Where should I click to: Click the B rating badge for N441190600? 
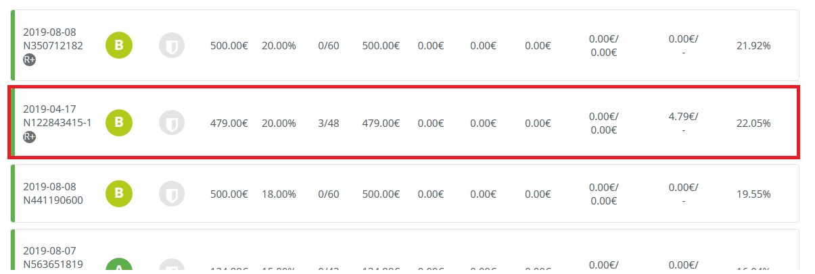pos(119,194)
